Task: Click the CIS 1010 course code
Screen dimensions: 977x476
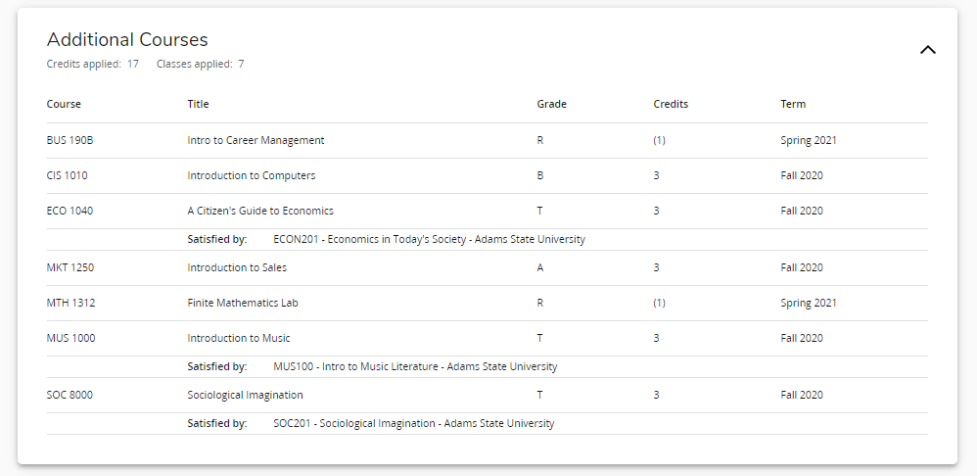Action: coord(68,175)
